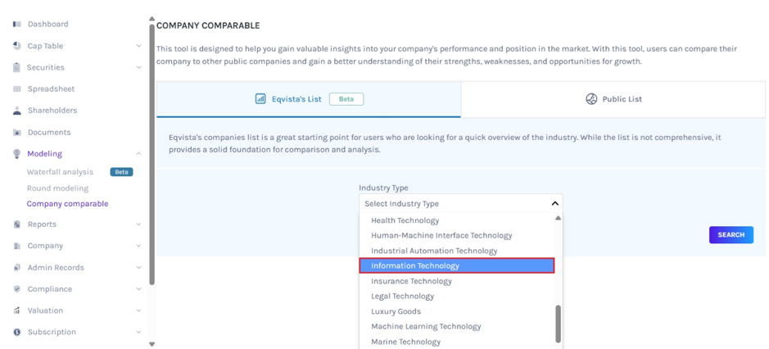Click the Compliance shield icon
The width and height of the screenshot is (769, 349).
coord(17,289)
